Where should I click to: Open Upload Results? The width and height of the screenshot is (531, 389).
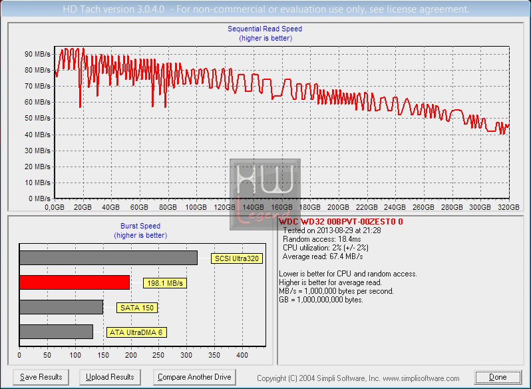(x=110, y=377)
